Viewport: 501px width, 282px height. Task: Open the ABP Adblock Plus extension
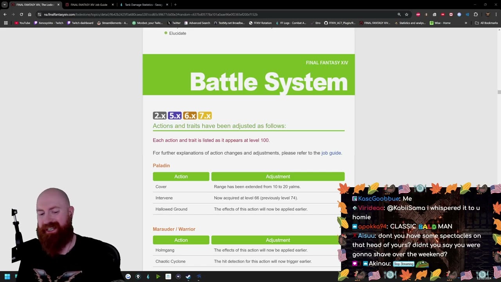[418, 14]
